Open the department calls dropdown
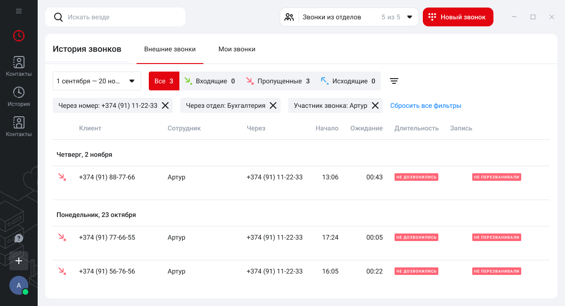Viewport: 565px width, 306px height. [x=349, y=17]
